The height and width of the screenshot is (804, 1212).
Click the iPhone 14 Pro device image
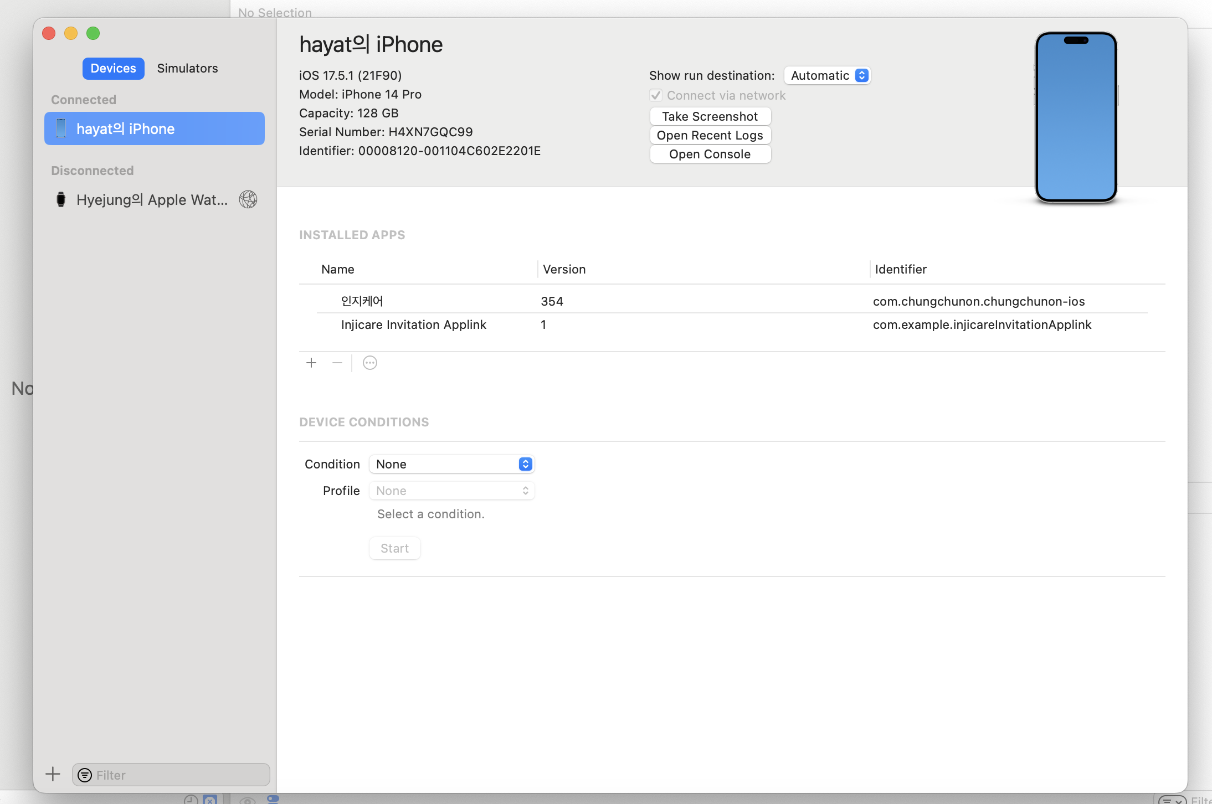pyautogui.click(x=1076, y=117)
